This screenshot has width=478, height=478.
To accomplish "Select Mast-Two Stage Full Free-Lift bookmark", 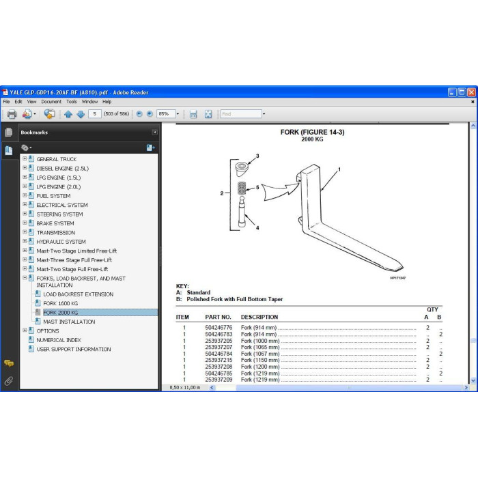I will 72,269.
